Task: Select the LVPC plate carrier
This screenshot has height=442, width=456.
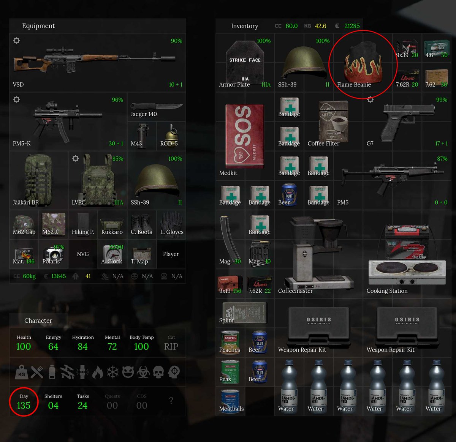Action: point(98,180)
